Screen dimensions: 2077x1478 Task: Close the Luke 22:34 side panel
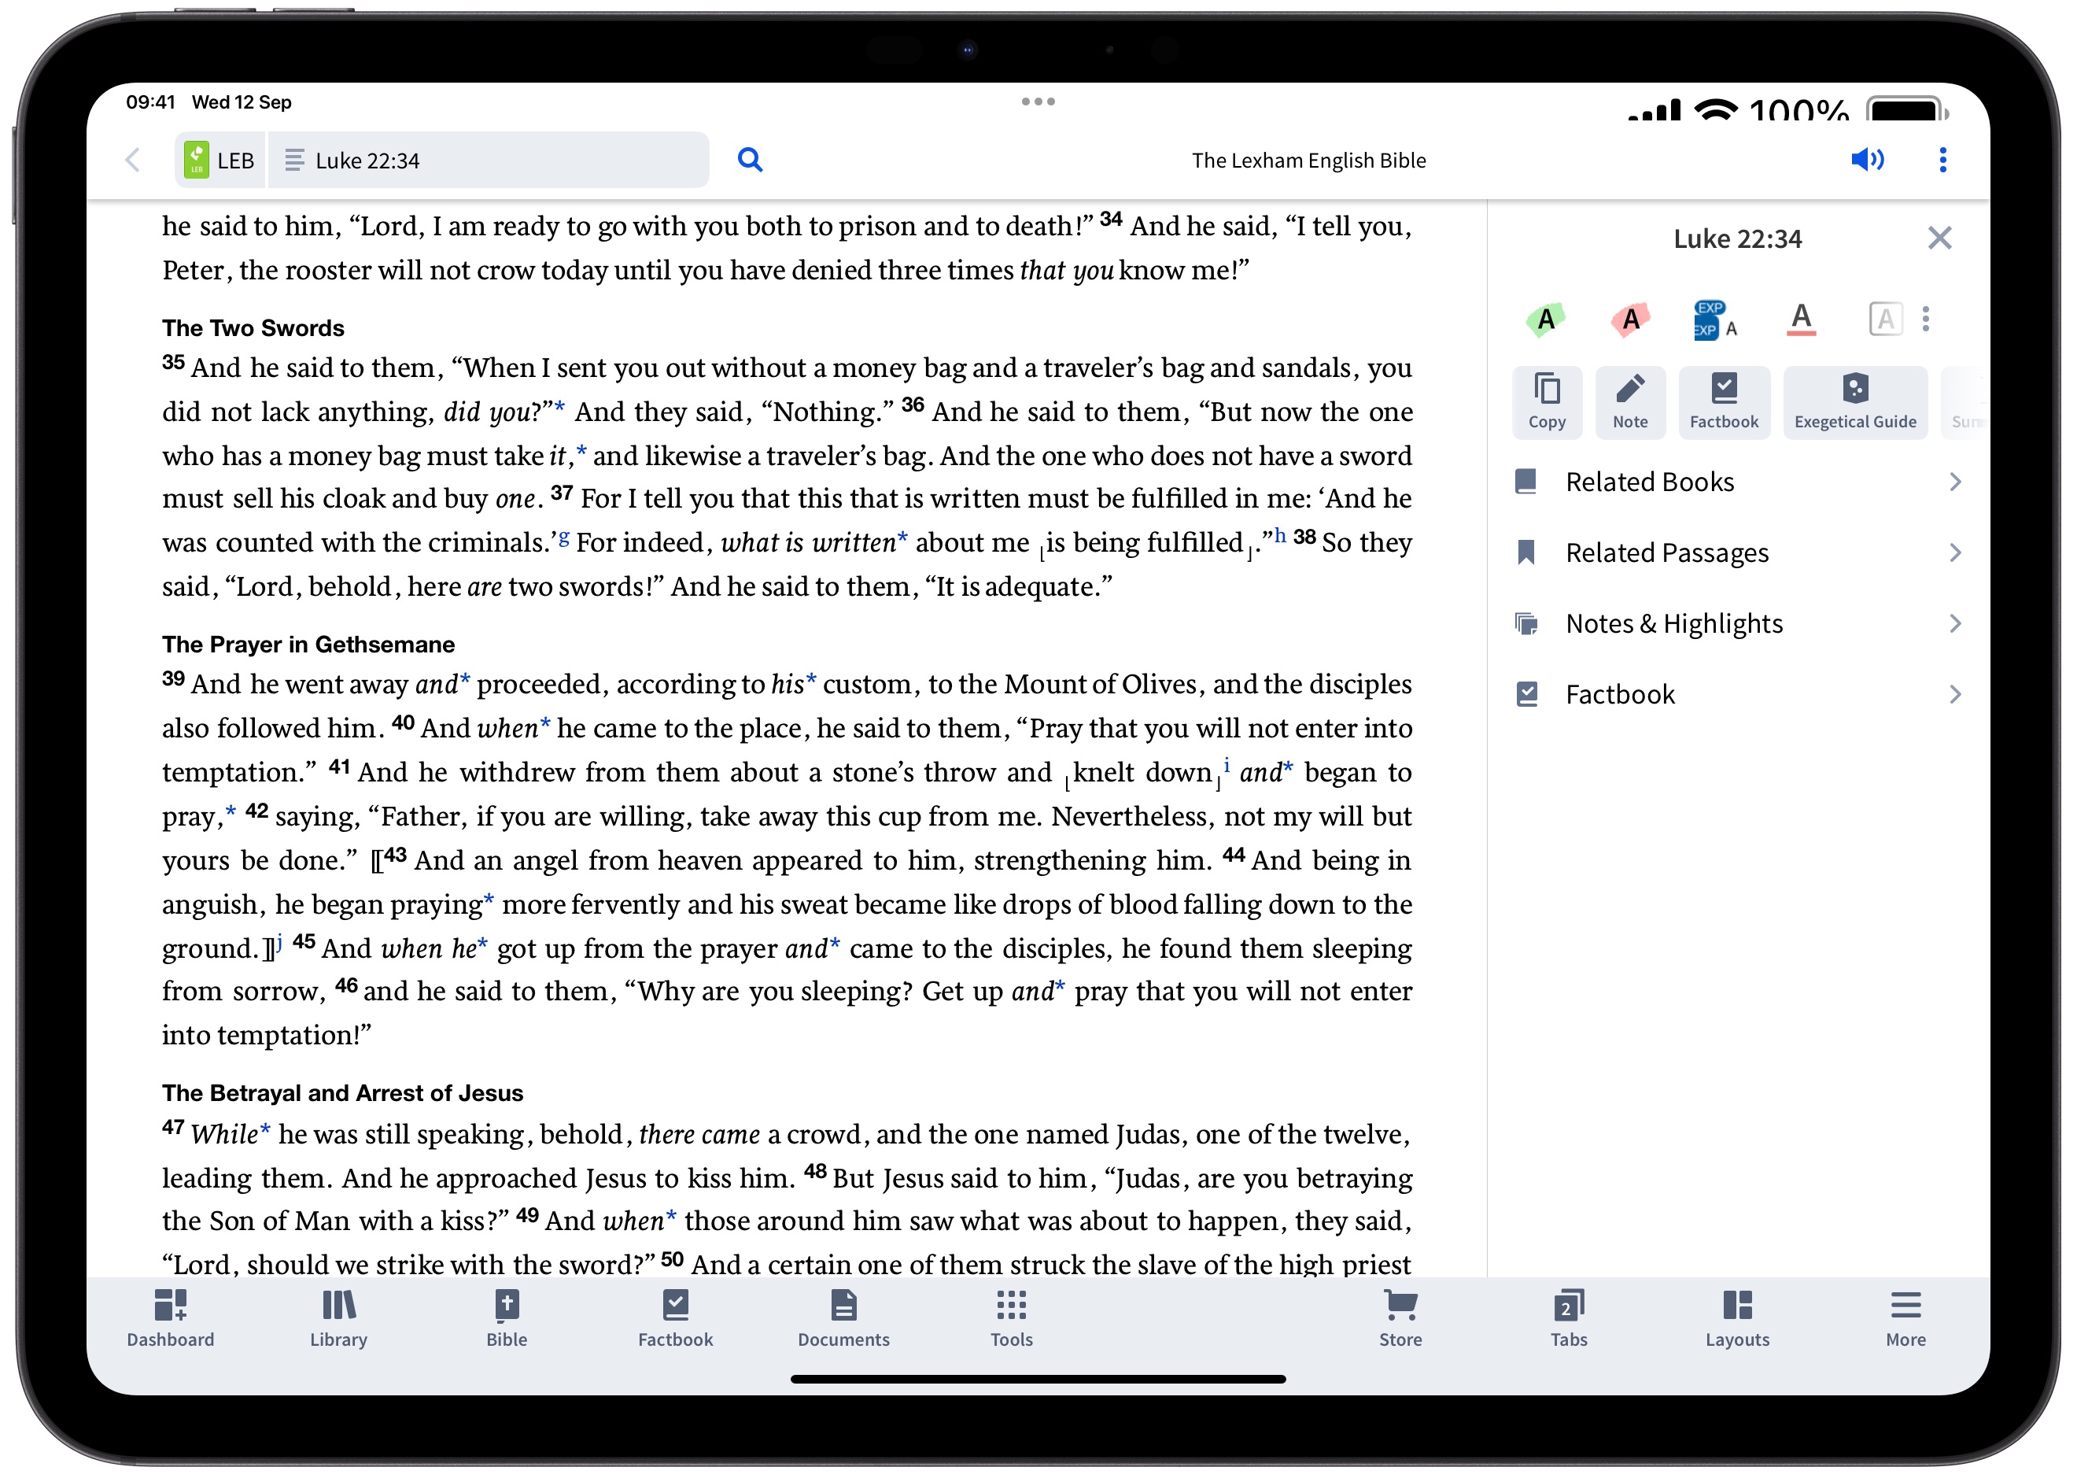pos(1939,238)
